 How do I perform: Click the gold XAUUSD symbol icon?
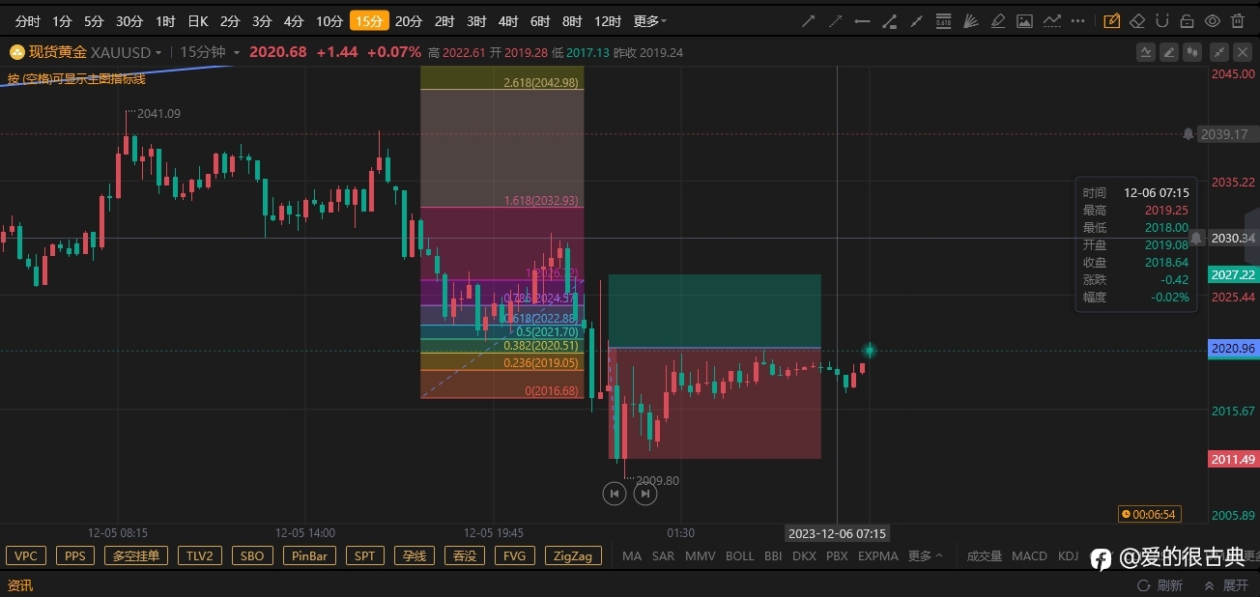tap(16, 52)
